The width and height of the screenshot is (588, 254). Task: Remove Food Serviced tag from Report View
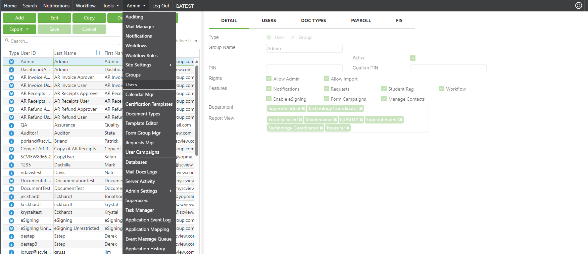[x=300, y=119]
